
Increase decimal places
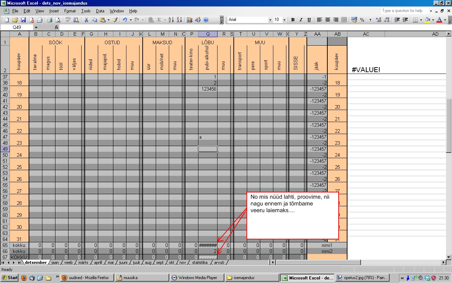click(379, 20)
